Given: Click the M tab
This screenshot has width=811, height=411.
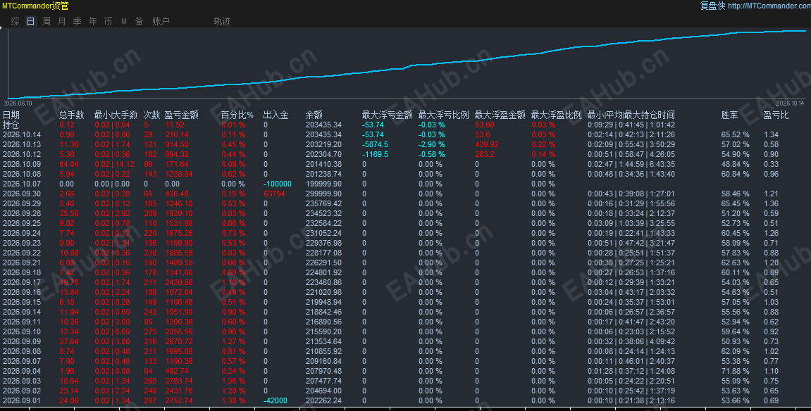Looking at the screenshot, I should (x=124, y=21).
